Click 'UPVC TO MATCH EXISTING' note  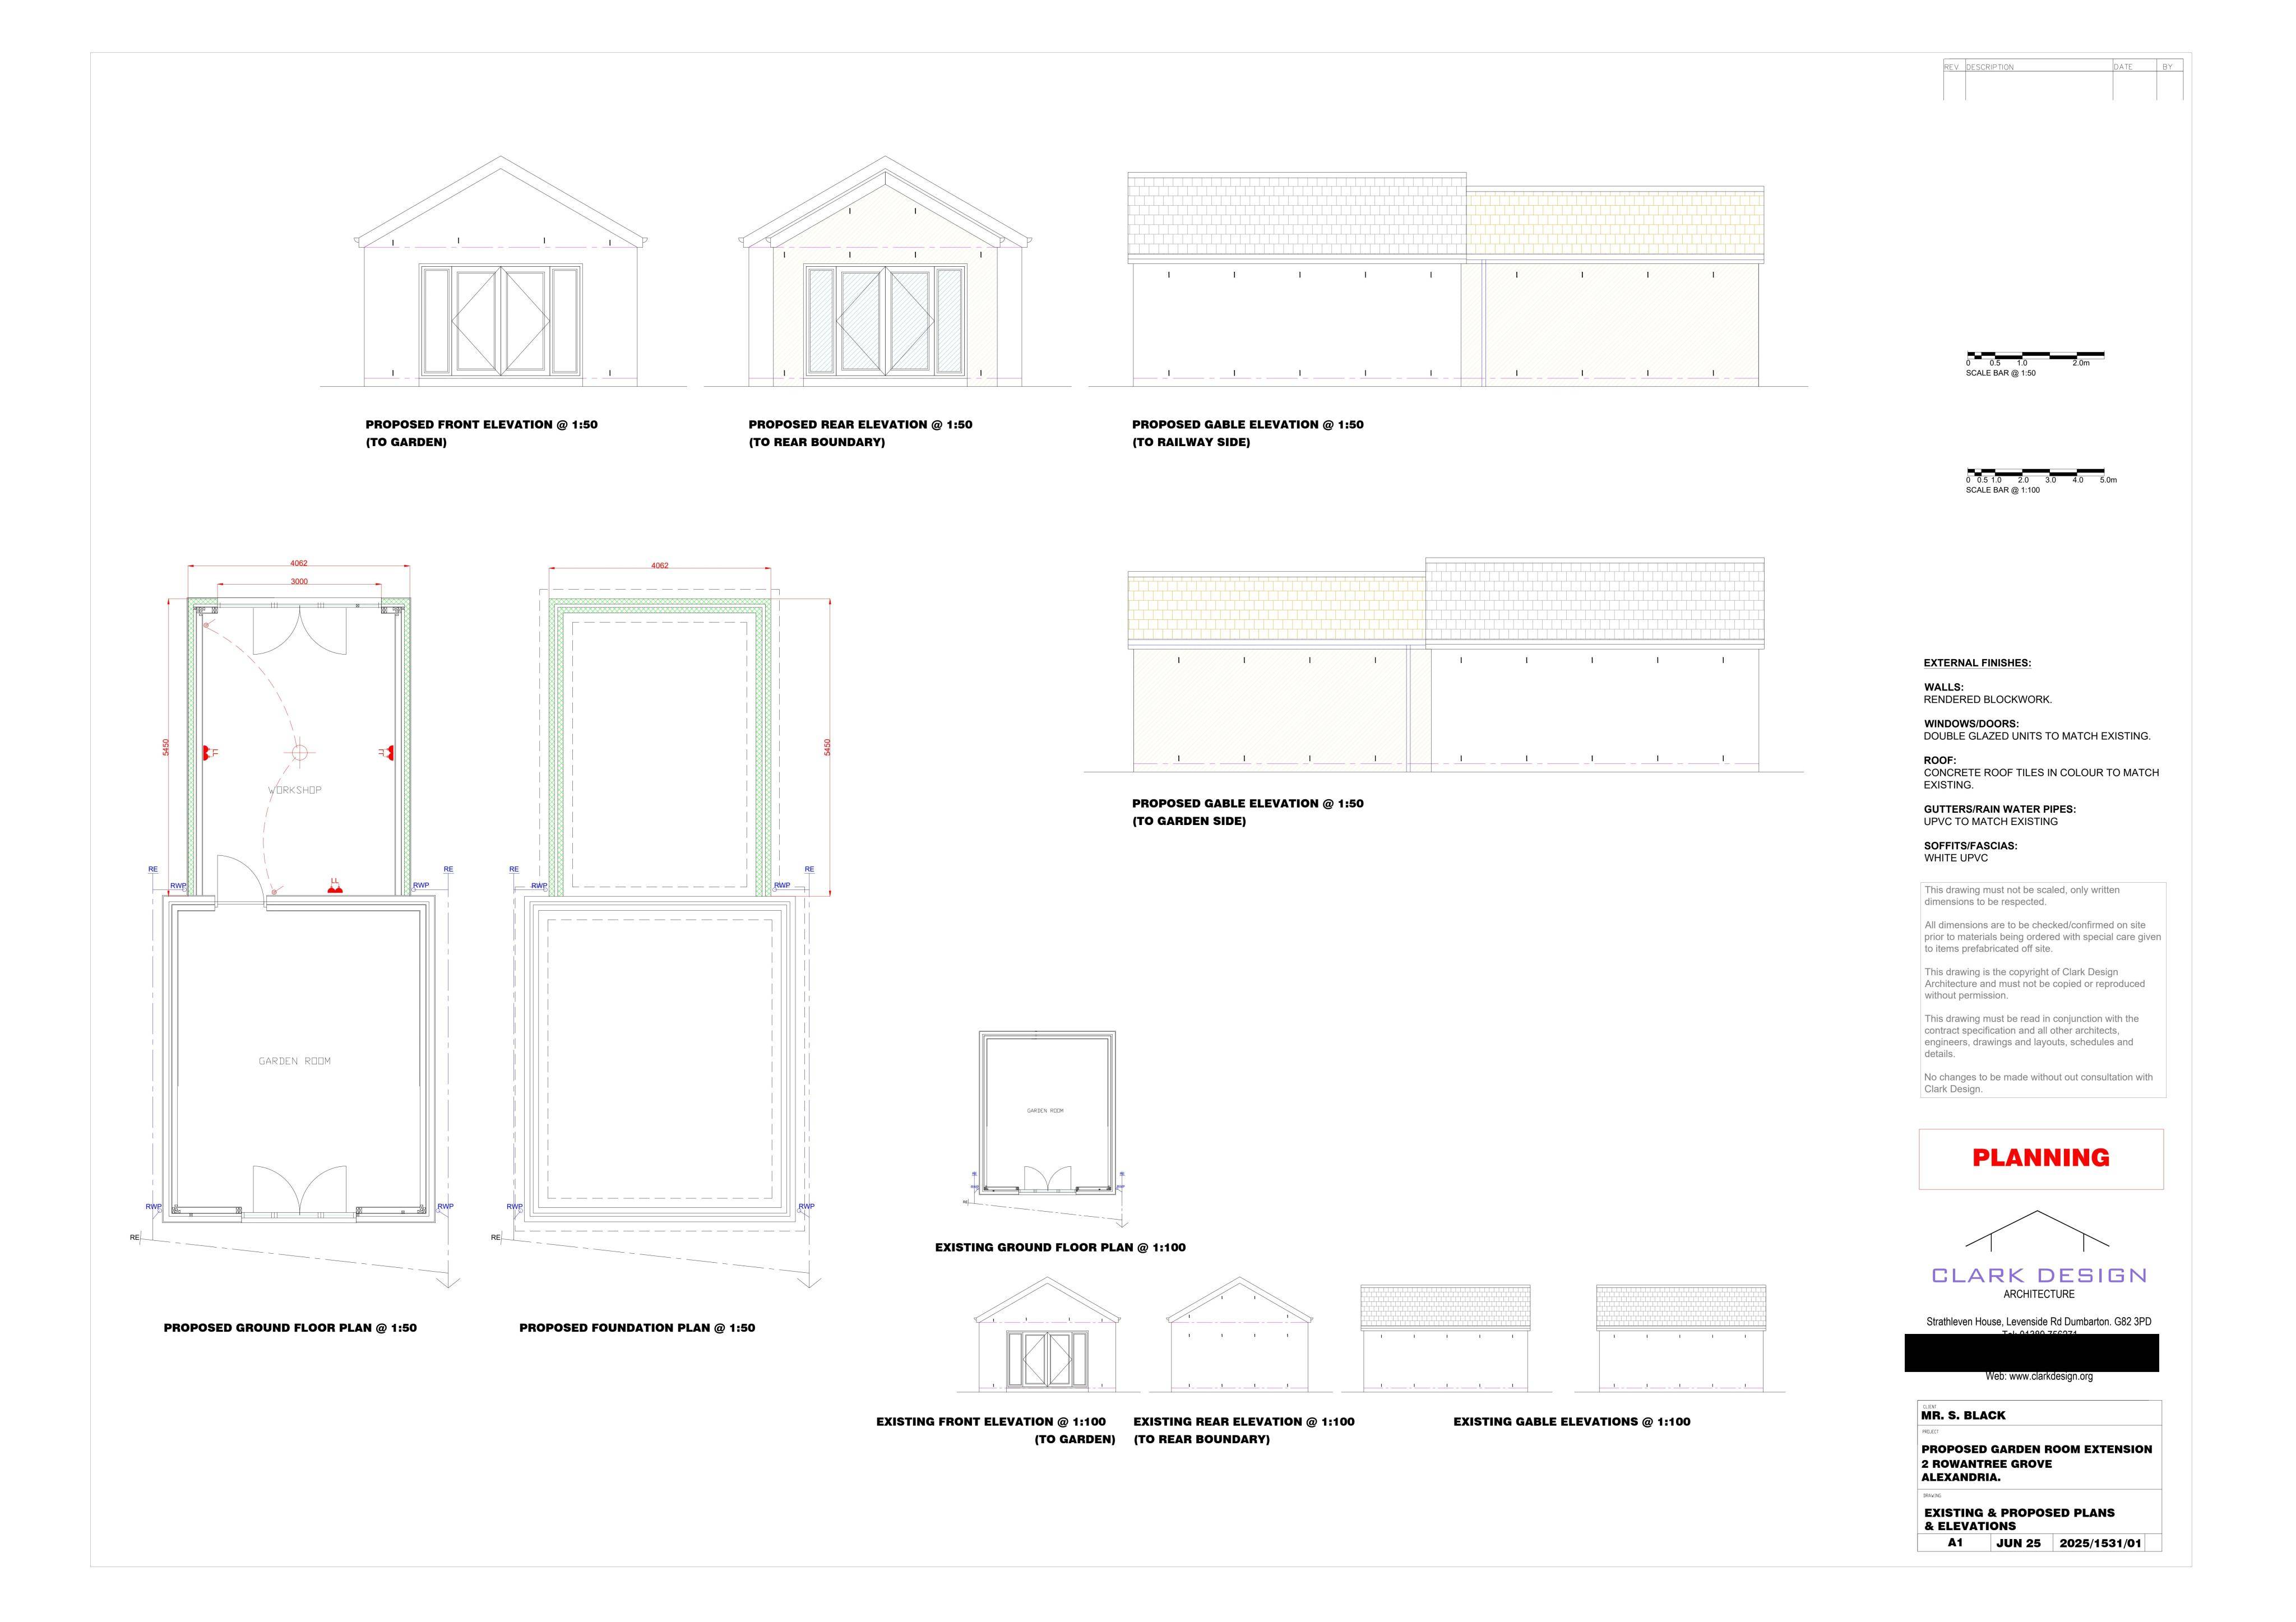tap(1991, 822)
